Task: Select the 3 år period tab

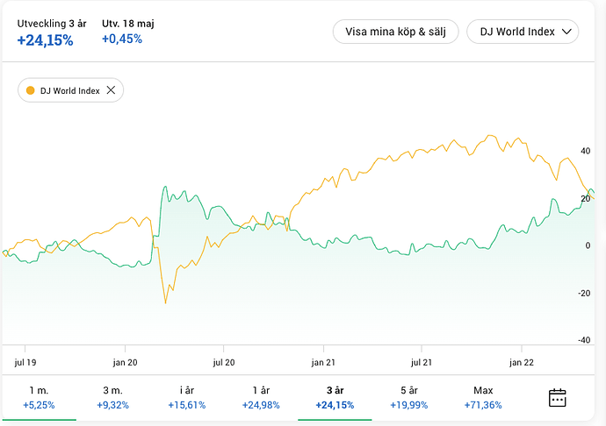Action: 335,397
